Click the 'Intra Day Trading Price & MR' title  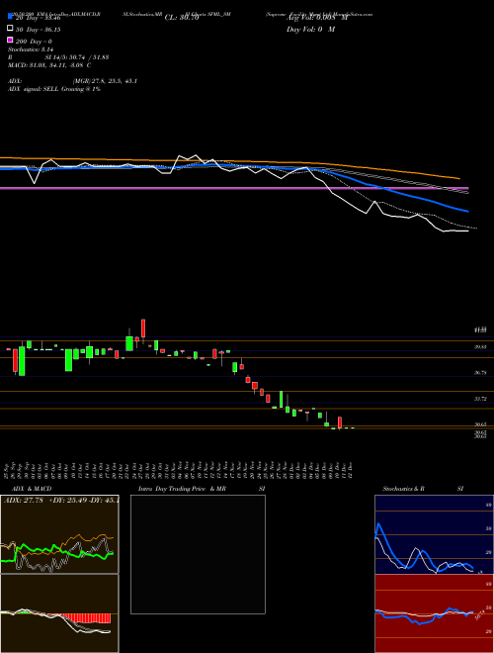182,489
